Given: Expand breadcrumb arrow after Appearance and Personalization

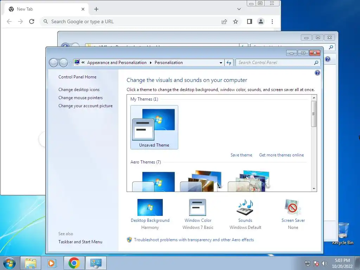Looking at the screenshot, I should [150, 63].
